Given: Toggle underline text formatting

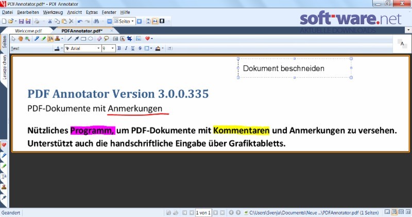Looking at the screenshot, I should point(133,48).
